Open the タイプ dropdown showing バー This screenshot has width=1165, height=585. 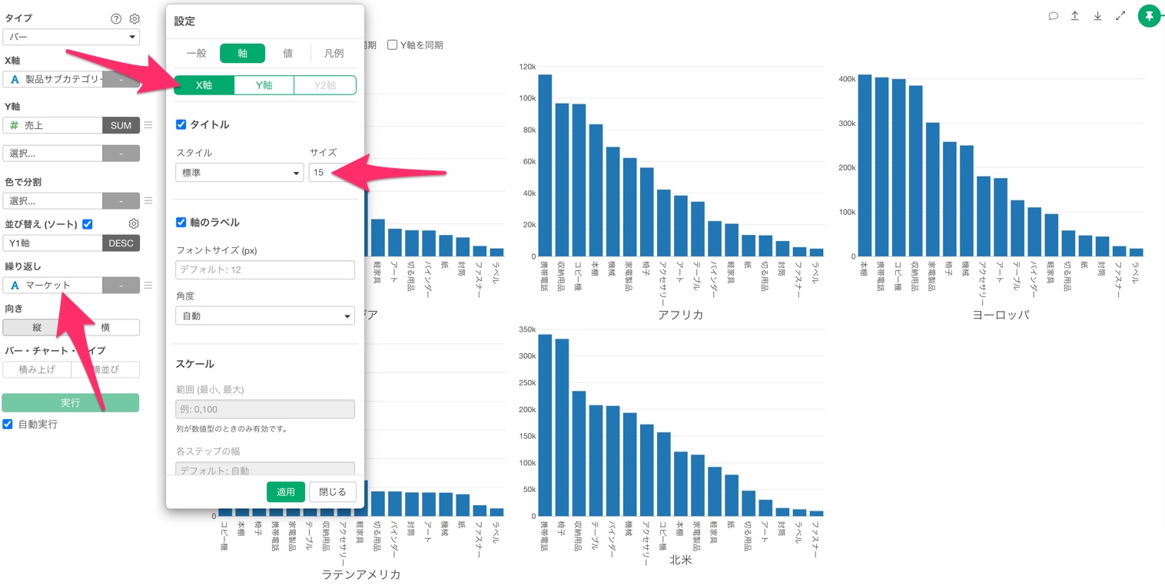tap(71, 37)
